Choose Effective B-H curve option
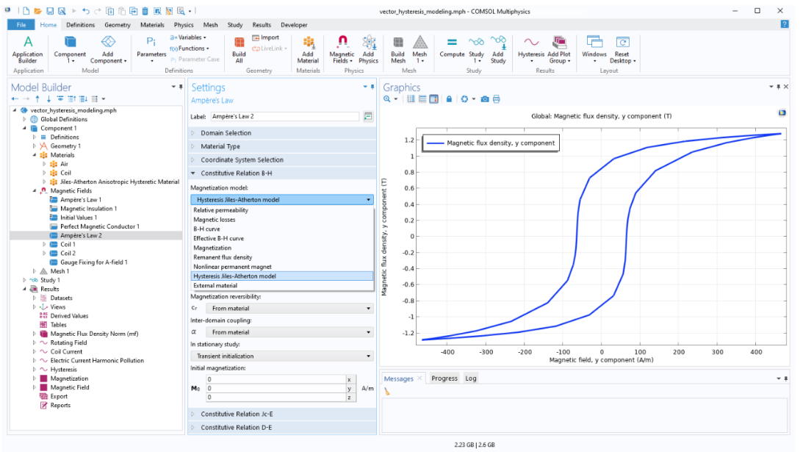 (x=282, y=238)
